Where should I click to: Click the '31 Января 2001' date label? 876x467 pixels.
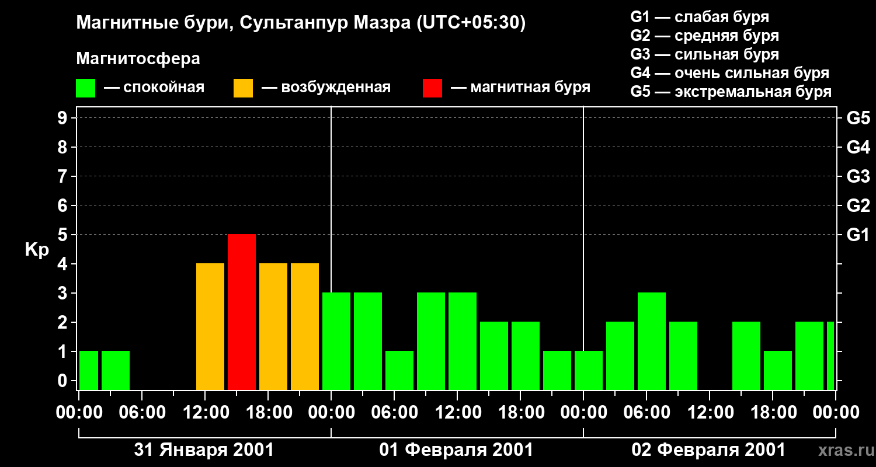pyautogui.click(x=204, y=450)
